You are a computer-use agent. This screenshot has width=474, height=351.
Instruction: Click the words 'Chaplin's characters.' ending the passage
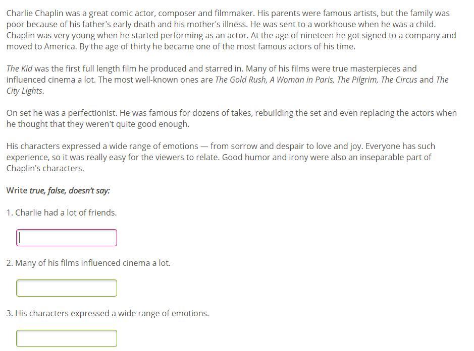coord(45,169)
